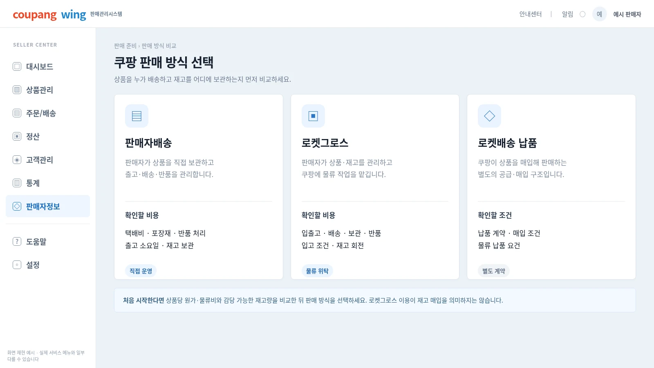Viewport: 654px width, 368px height.
Task: Click the text 출고 소요일 · 재고 보관
Action: pos(159,245)
